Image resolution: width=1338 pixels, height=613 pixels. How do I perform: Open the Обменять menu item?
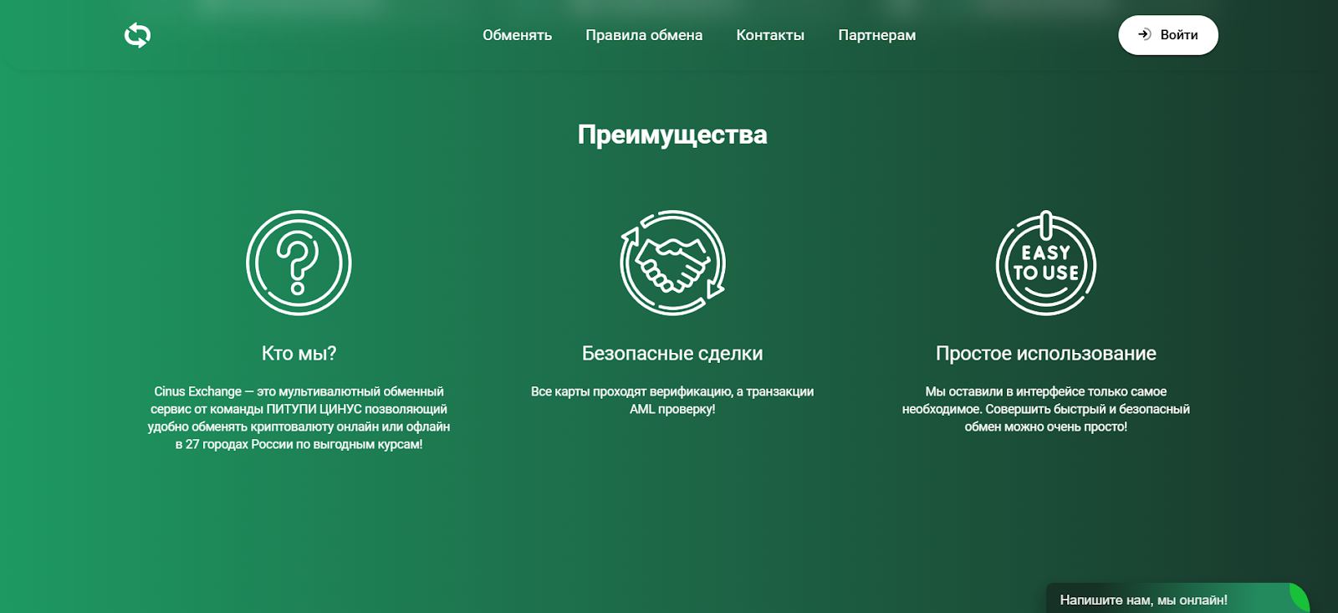pyautogui.click(x=517, y=35)
